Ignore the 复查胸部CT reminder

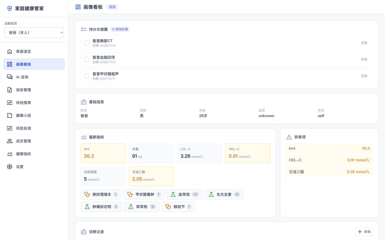(364, 43)
